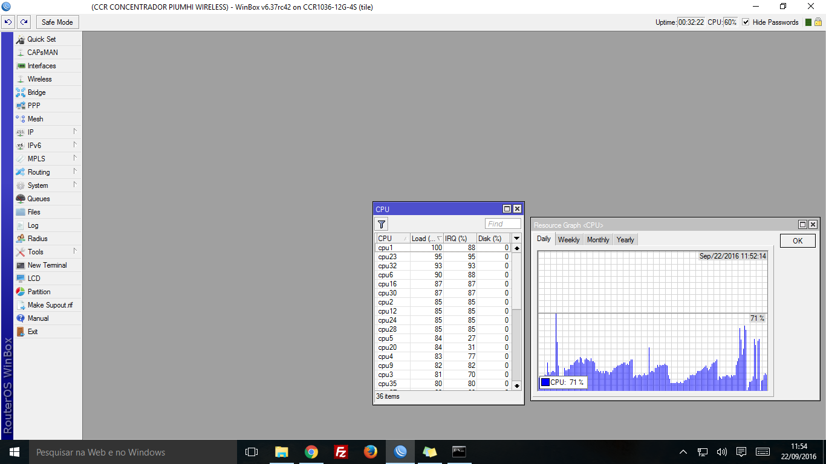Open Firefox from the taskbar
This screenshot has width=826, height=464.
click(371, 452)
